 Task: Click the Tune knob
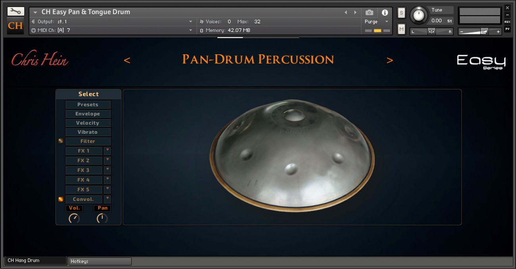coord(419,15)
